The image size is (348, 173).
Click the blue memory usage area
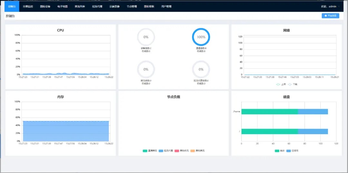[x=66, y=131]
